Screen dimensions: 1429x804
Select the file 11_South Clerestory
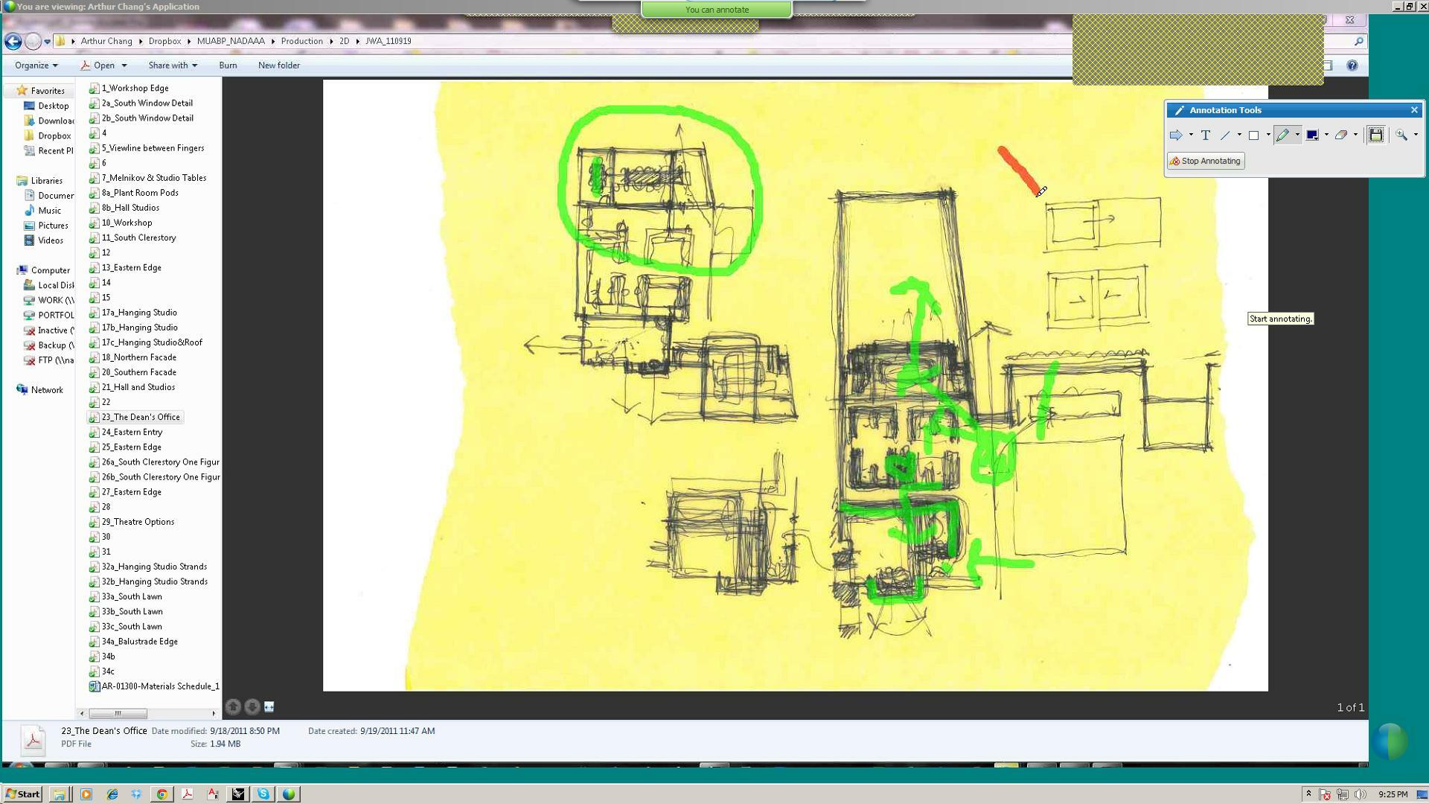point(132,237)
